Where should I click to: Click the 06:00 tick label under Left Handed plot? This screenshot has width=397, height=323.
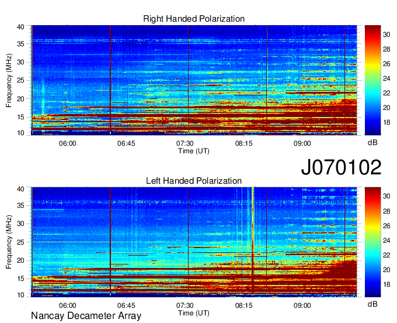68,305
